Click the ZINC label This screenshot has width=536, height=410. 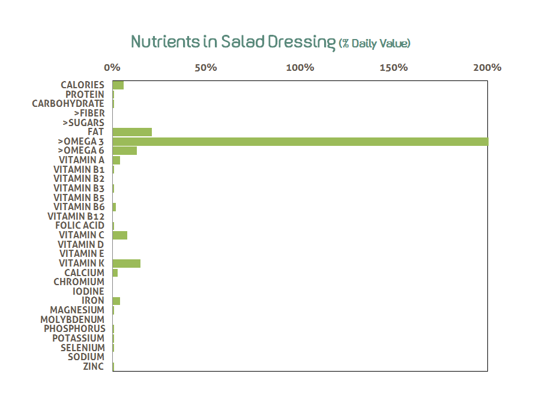click(x=93, y=366)
